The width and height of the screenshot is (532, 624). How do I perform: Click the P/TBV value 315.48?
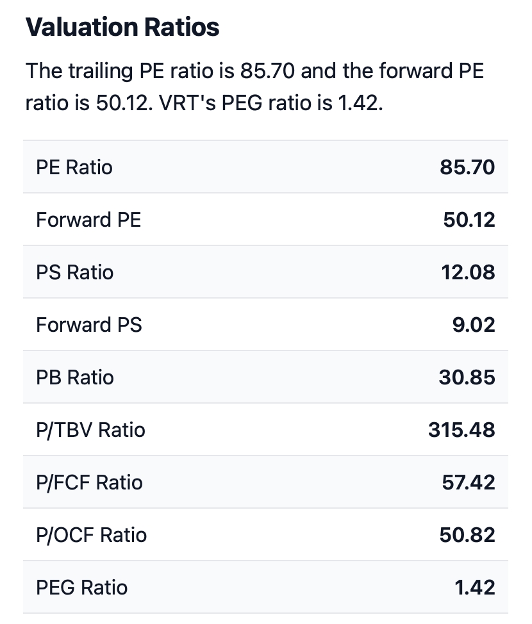point(462,430)
